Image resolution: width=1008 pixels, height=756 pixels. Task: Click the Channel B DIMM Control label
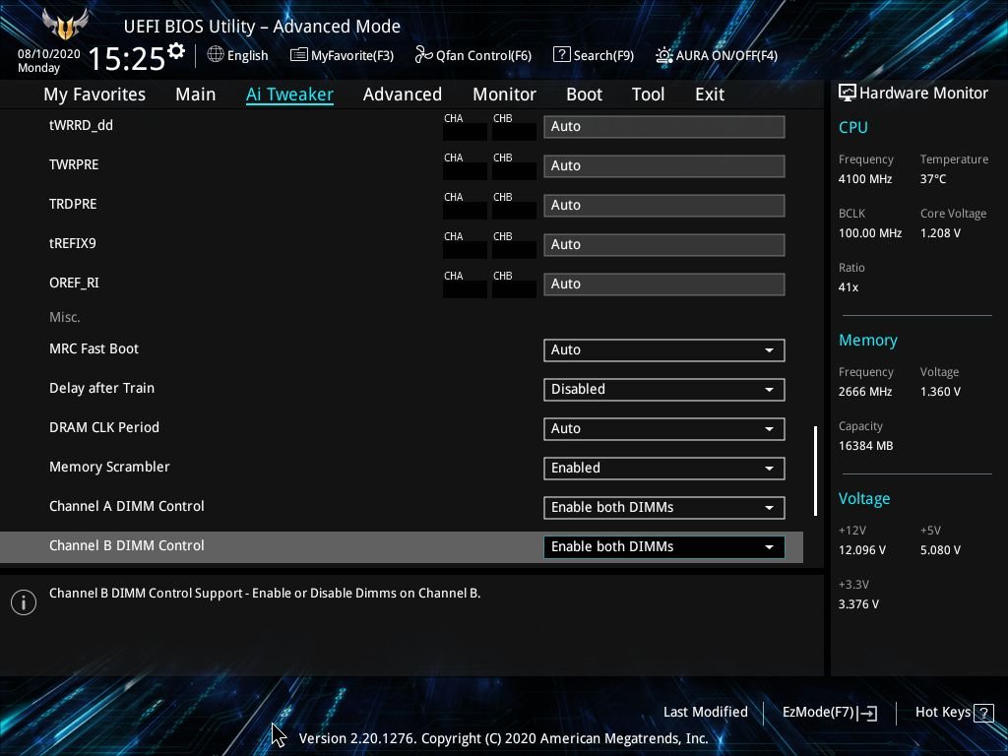tap(127, 545)
